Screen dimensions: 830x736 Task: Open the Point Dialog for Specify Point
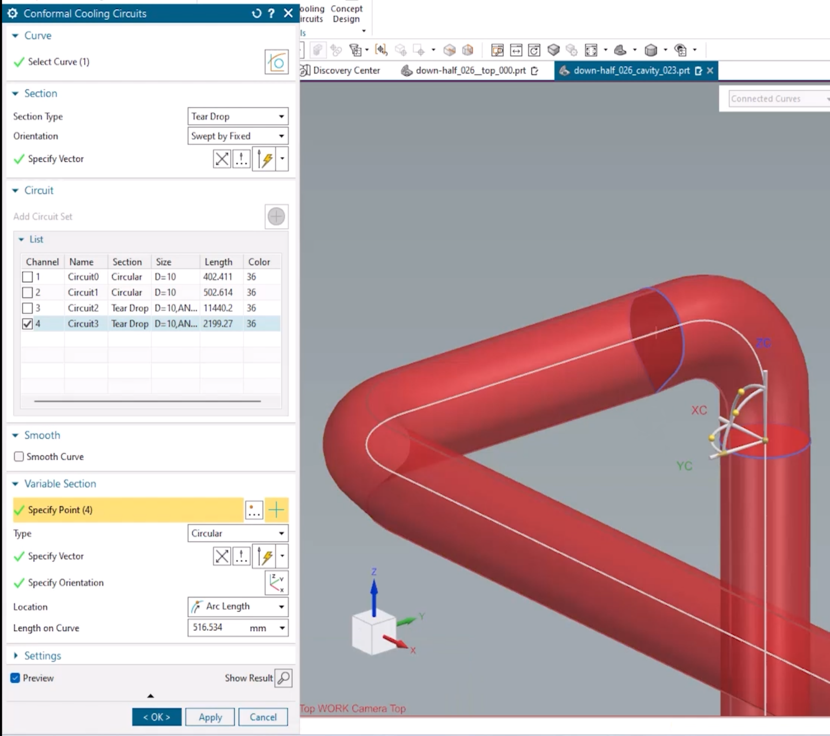[x=253, y=510]
